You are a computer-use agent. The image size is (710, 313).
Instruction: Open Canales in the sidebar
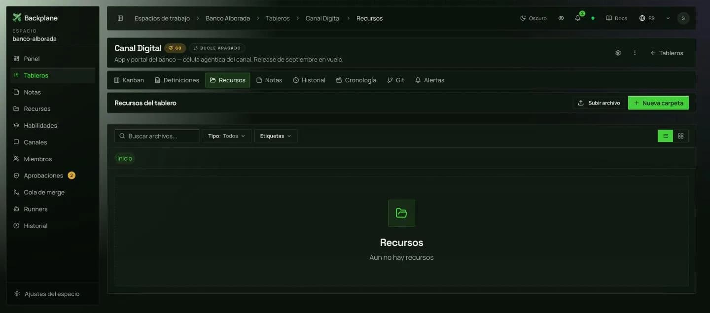pyautogui.click(x=52, y=142)
